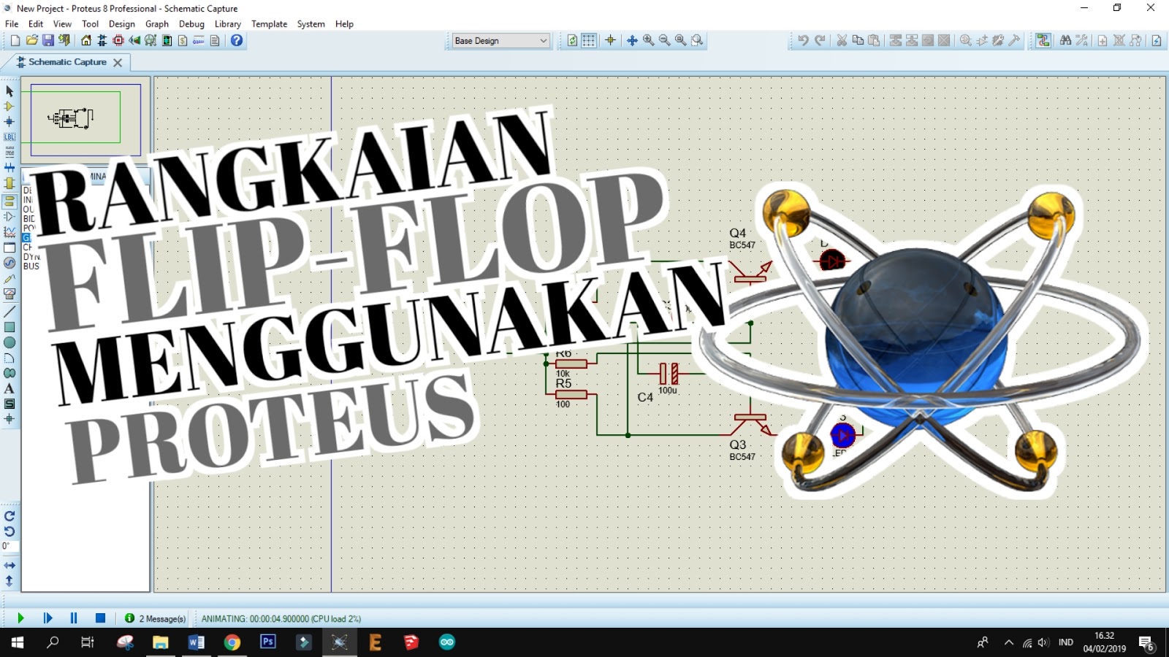Choose the Component mode tool
The image size is (1169, 657).
tap(9, 107)
